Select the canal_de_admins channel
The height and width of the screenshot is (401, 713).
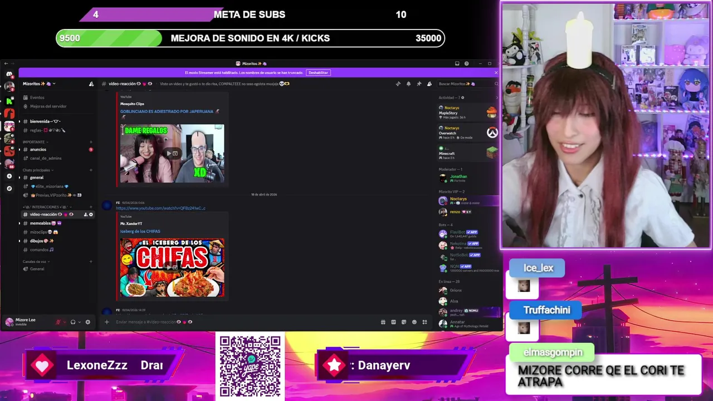(56, 158)
